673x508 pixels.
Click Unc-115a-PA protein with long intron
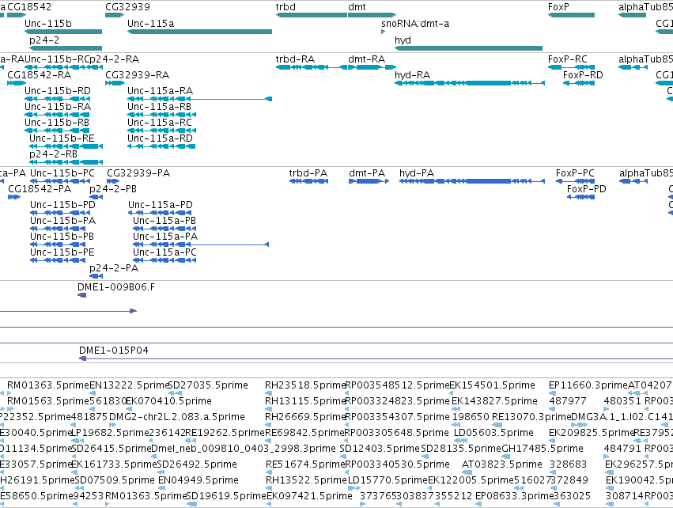[201, 245]
